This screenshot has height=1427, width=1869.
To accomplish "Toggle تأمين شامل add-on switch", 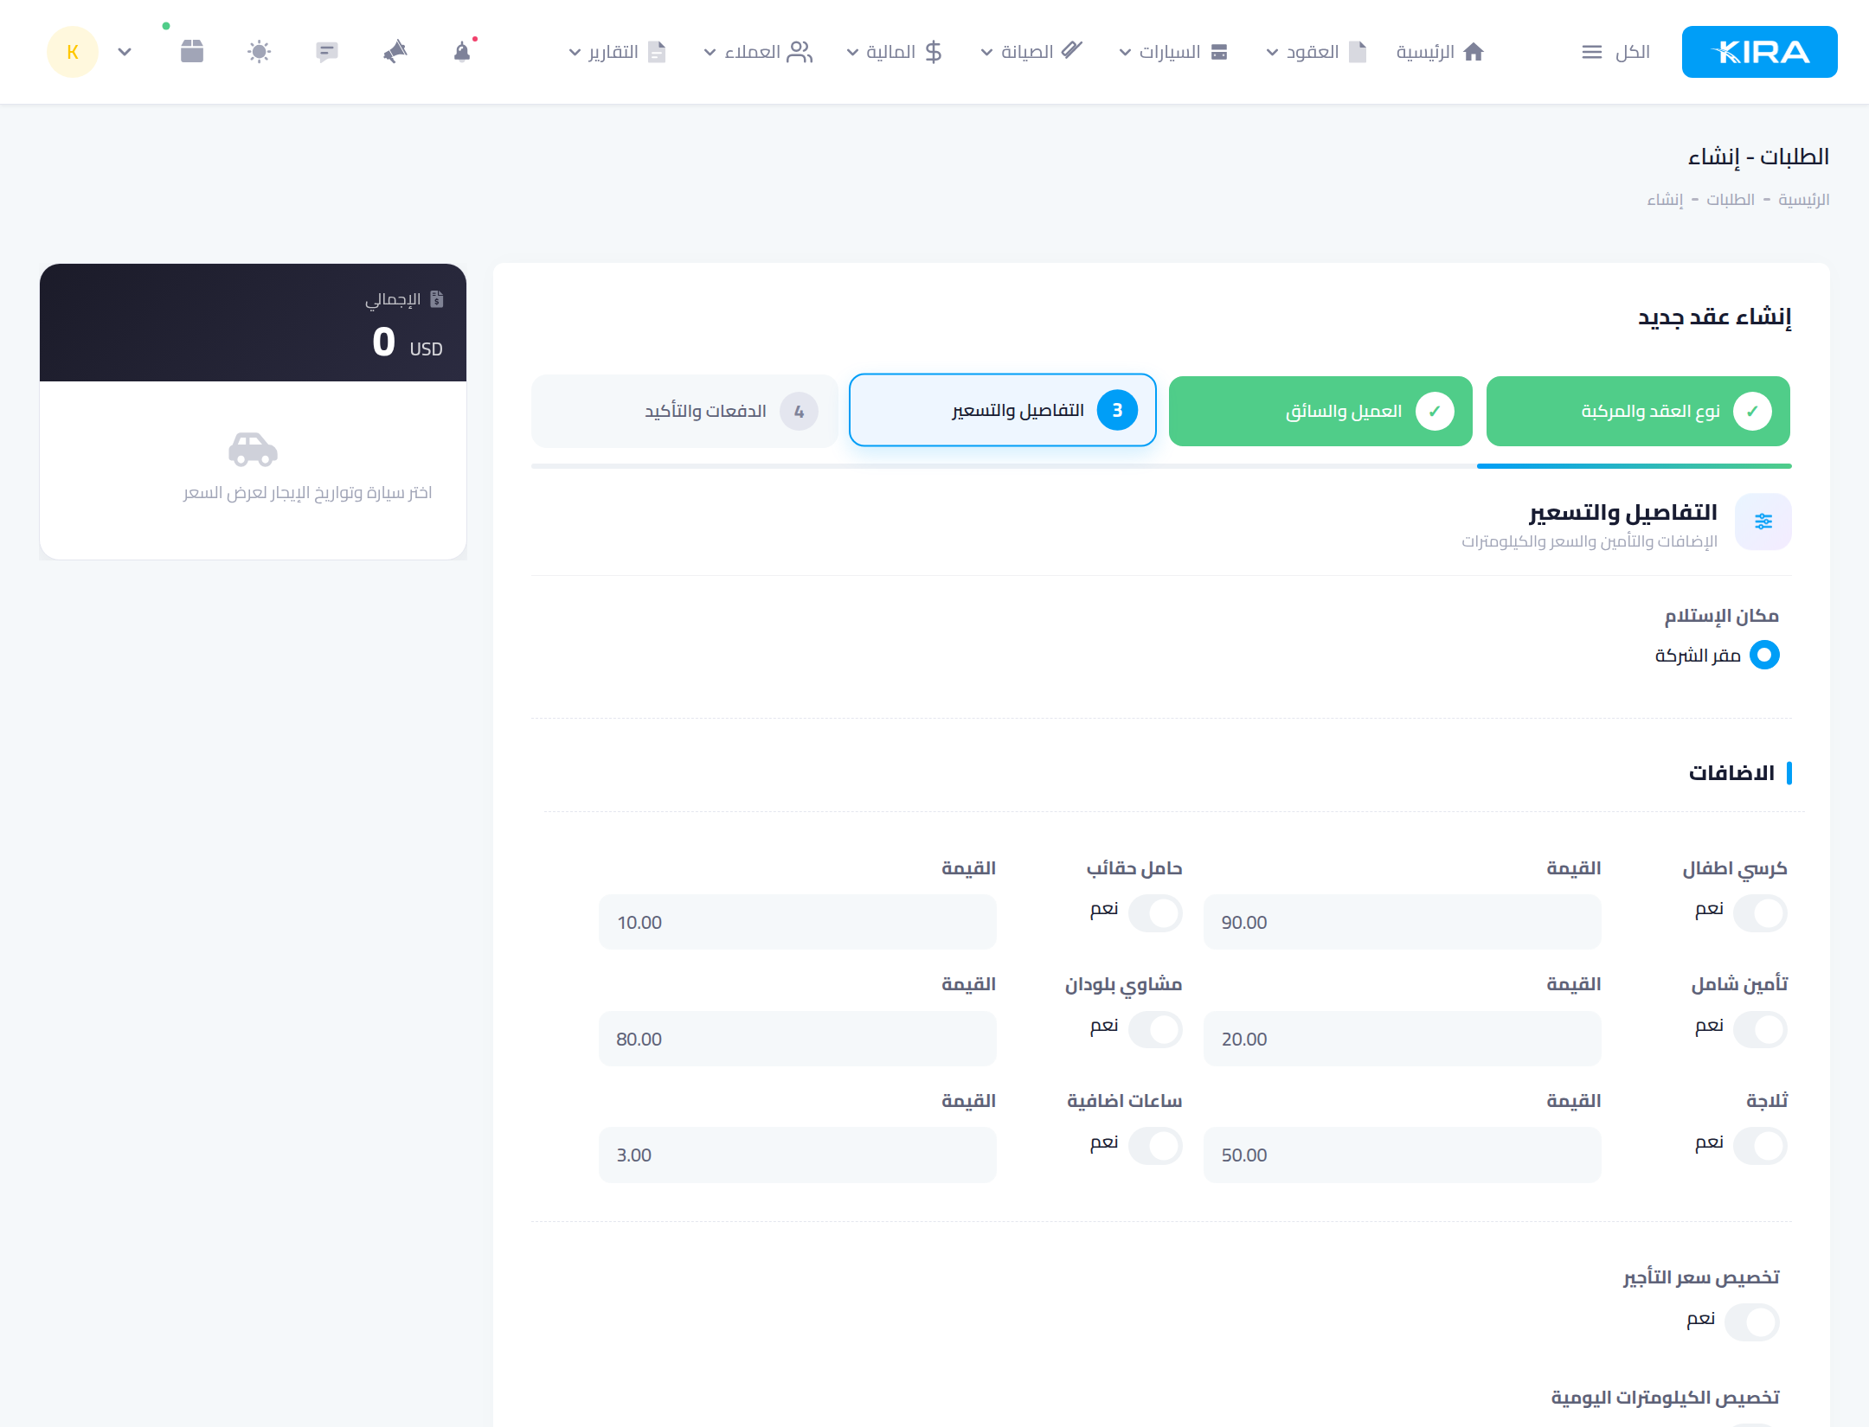I will coord(1761,1029).
